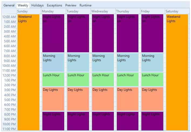
Task: Click Friday's Morning Lights block
Action: 152,62
